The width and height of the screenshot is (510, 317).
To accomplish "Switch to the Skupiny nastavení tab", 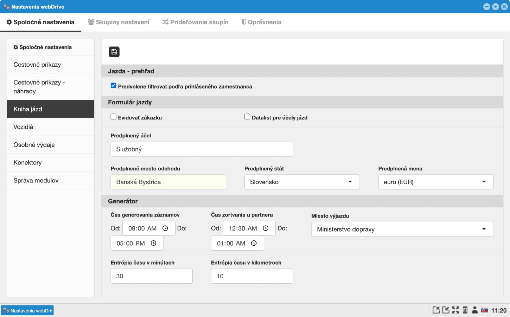I will coord(119,22).
